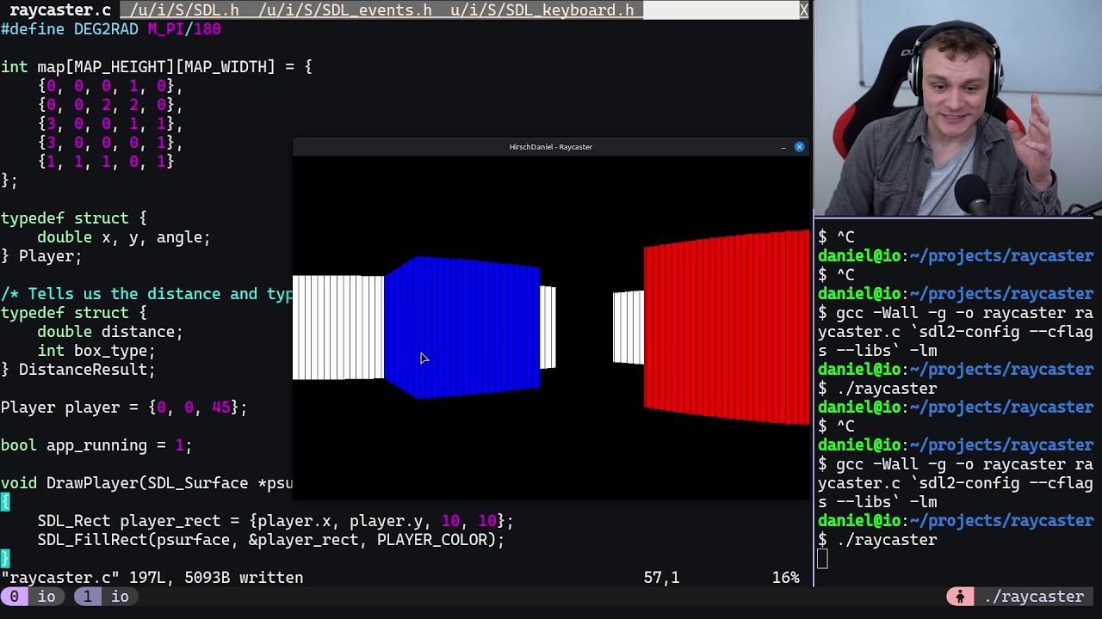
Task: Click the '} DistanceResult;' line
Action: 77,370
